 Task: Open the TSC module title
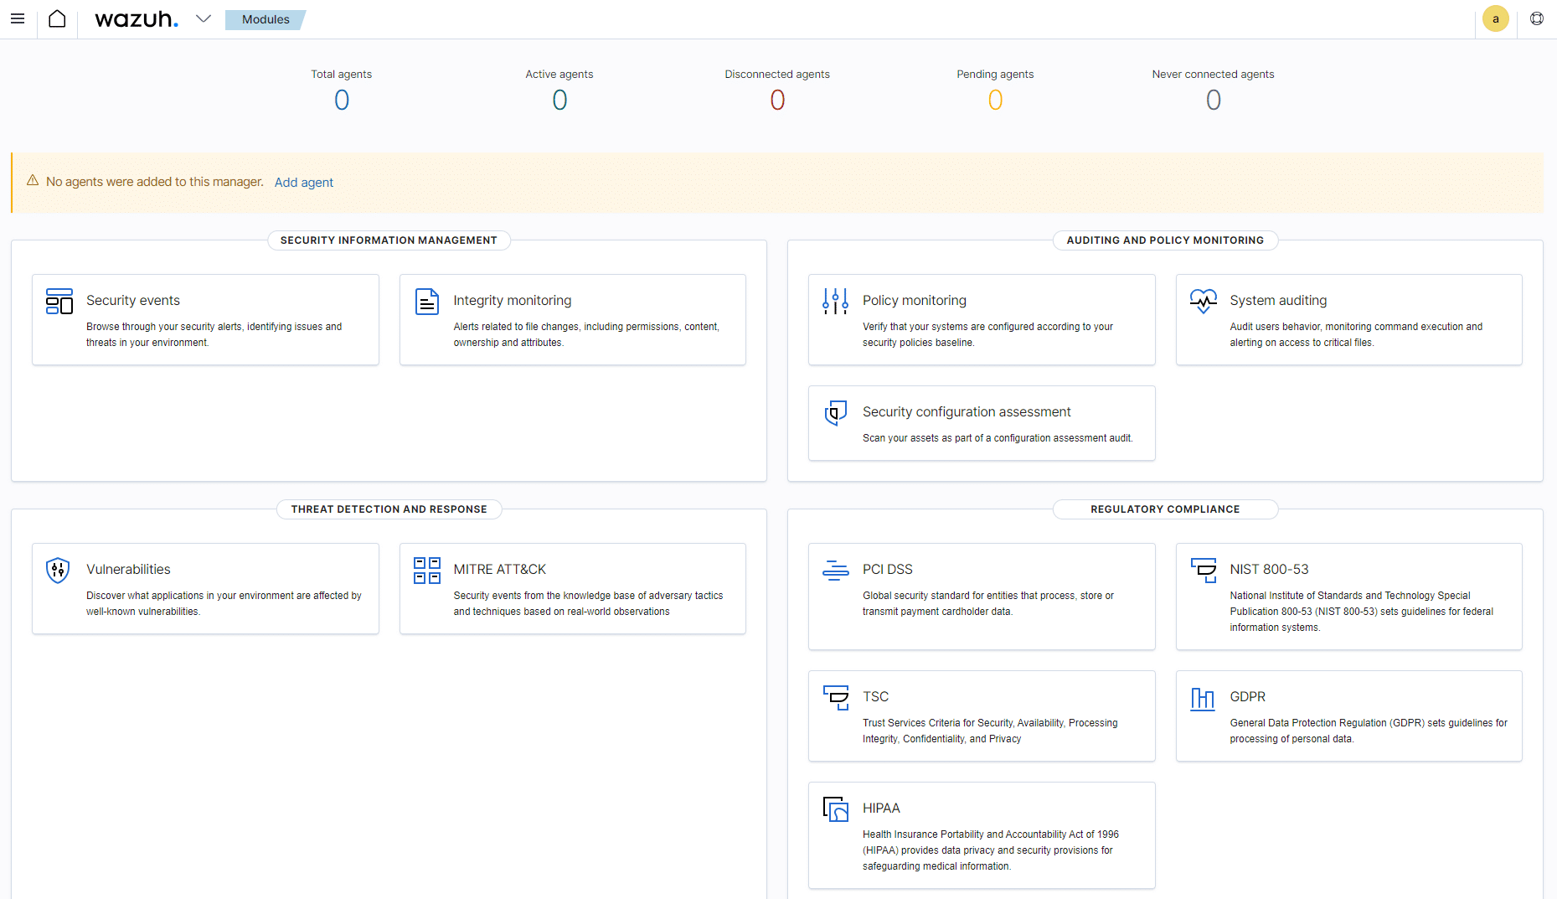click(875, 696)
